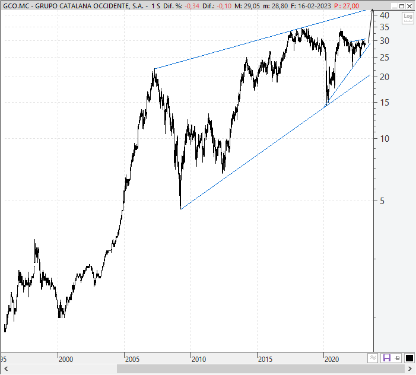Image resolution: width=416 pixels, height=375 pixels.
Task: Open the black chart color swatch
Action: pyautogui.click(x=409, y=358)
